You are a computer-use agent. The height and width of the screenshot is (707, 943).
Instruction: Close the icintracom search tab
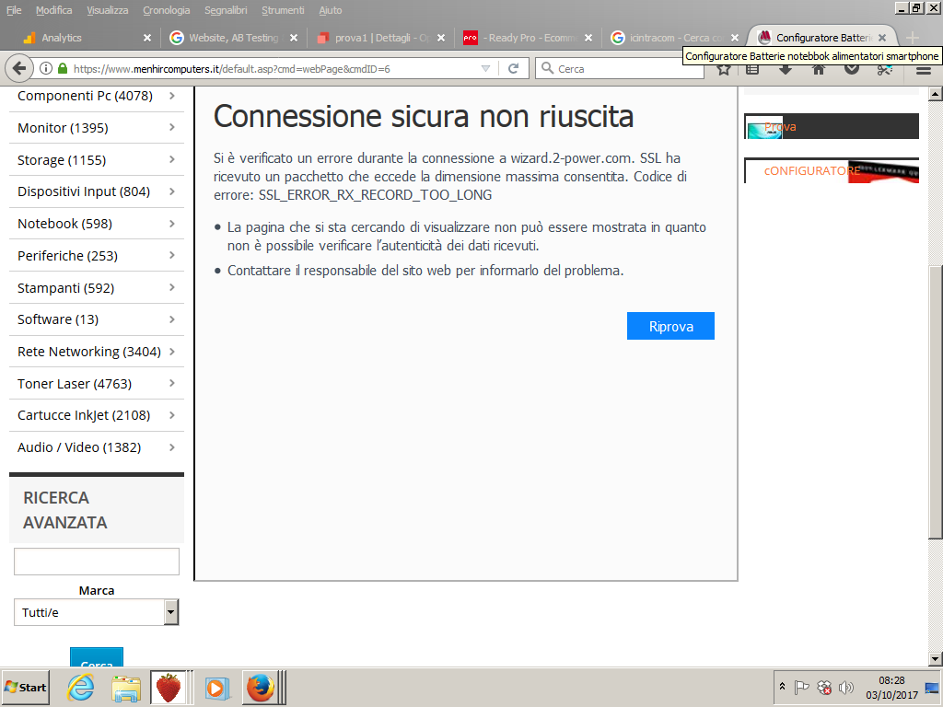coord(735,37)
